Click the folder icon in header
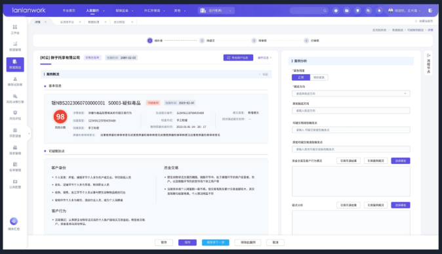Image resolution: width=442 pixels, height=254 pixels. tap(347, 11)
